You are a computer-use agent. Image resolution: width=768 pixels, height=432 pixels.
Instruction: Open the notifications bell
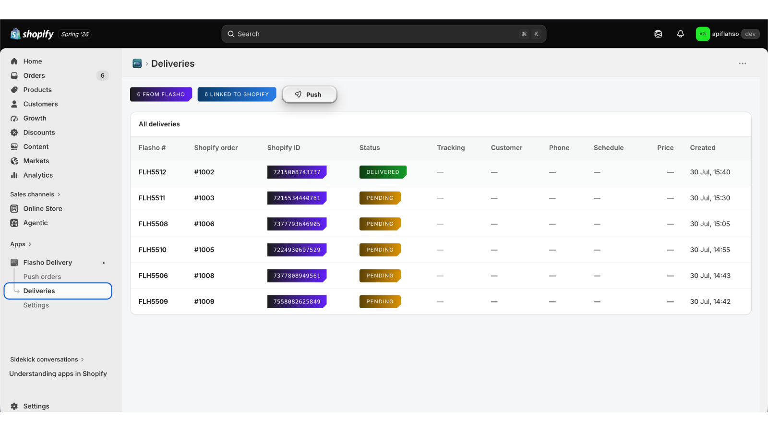pos(681,34)
